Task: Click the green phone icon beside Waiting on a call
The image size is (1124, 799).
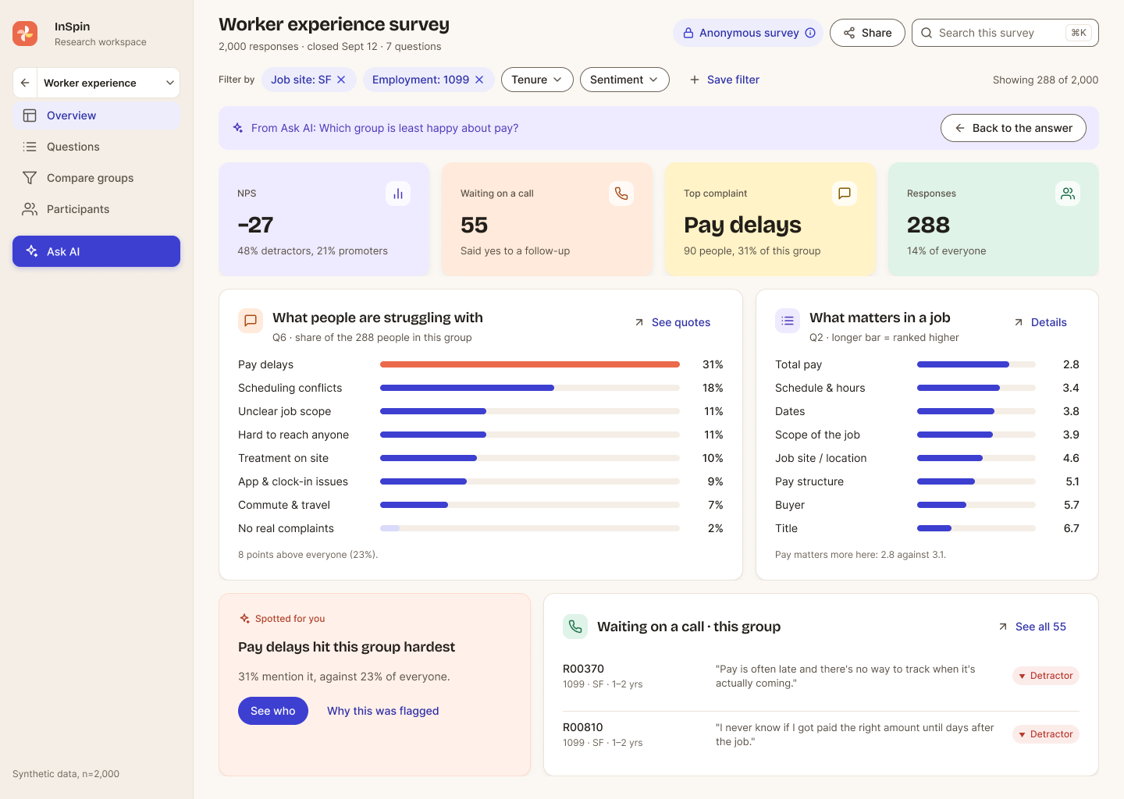Action: pos(575,627)
